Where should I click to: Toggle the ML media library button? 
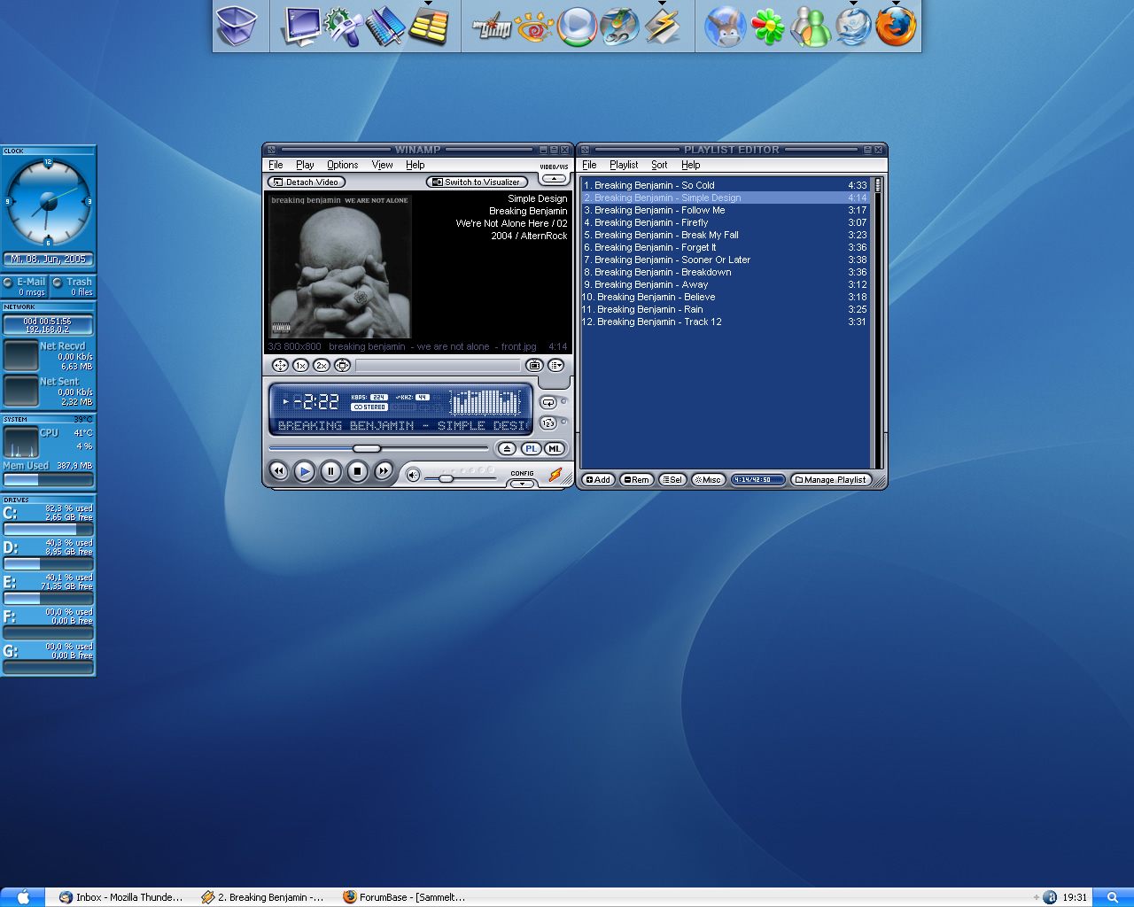(554, 448)
